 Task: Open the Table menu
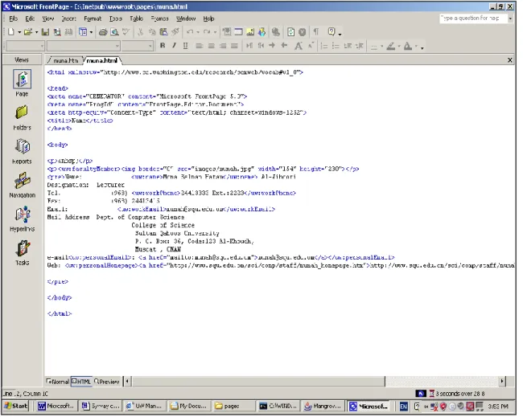click(137, 18)
